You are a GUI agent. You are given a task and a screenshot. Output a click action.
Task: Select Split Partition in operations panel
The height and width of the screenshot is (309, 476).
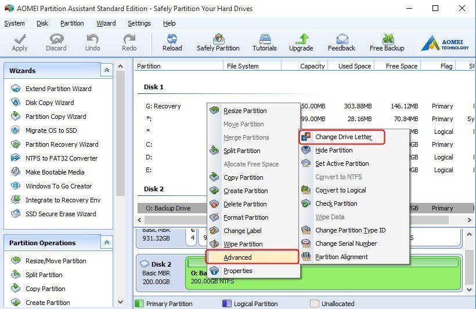(44, 275)
